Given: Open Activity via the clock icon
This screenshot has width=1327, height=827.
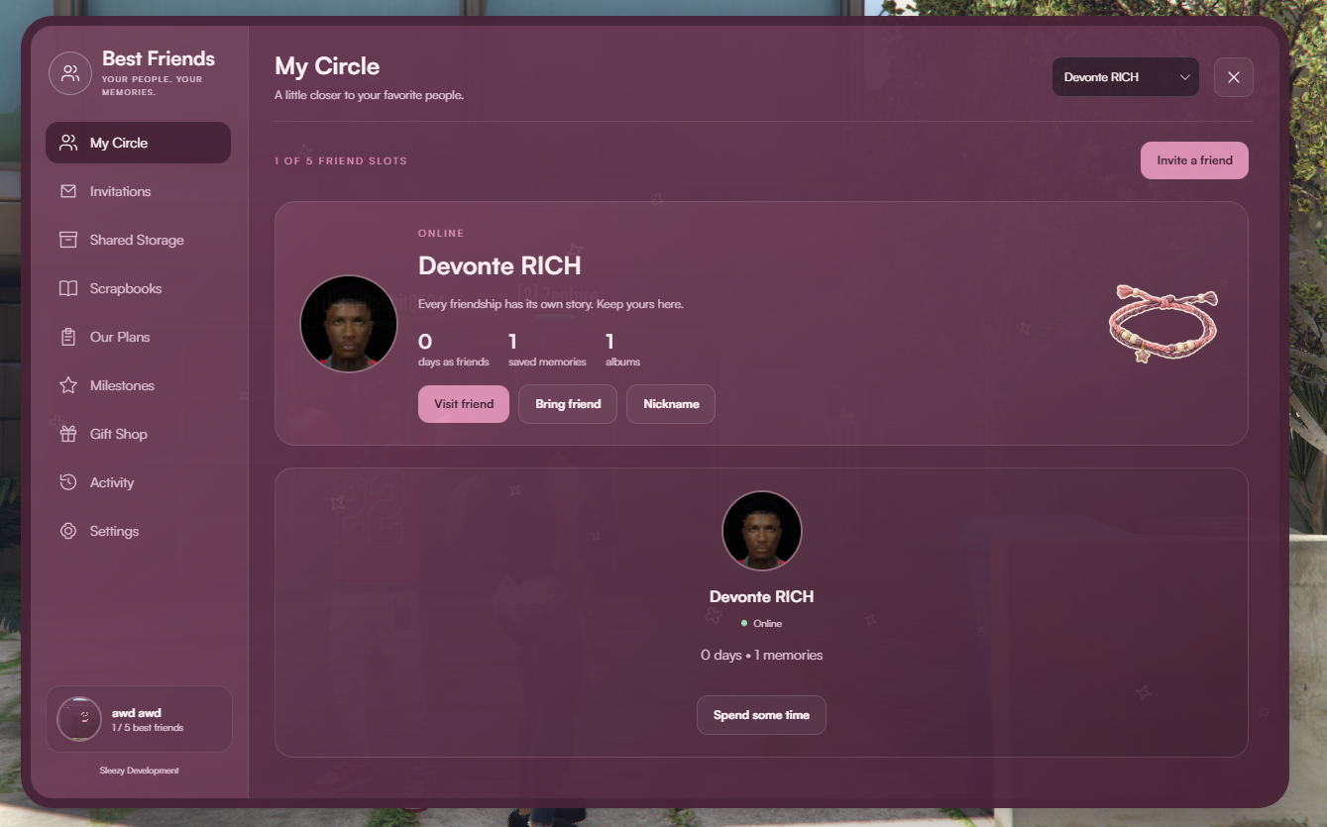Looking at the screenshot, I should [68, 482].
